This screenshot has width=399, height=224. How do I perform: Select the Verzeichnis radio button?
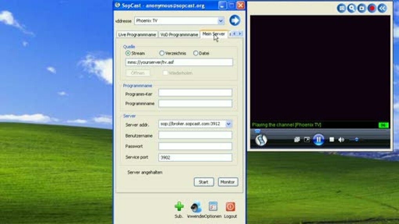[161, 53]
